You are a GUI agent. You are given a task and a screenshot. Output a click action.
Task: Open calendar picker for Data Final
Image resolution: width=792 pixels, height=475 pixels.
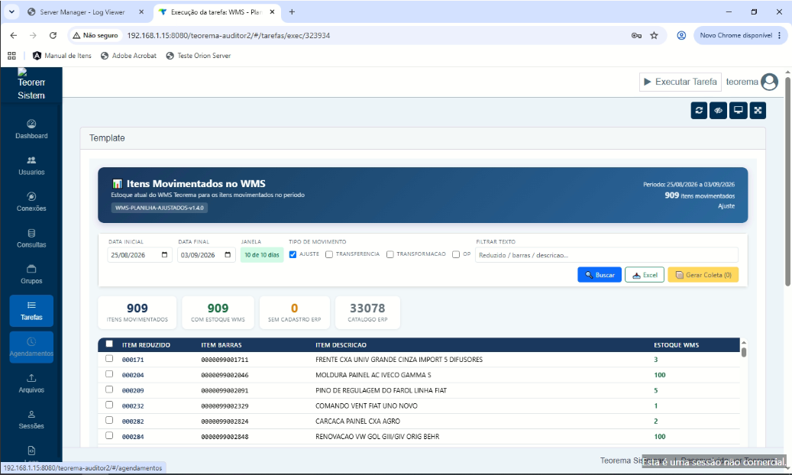pyautogui.click(x=228, y=254)
